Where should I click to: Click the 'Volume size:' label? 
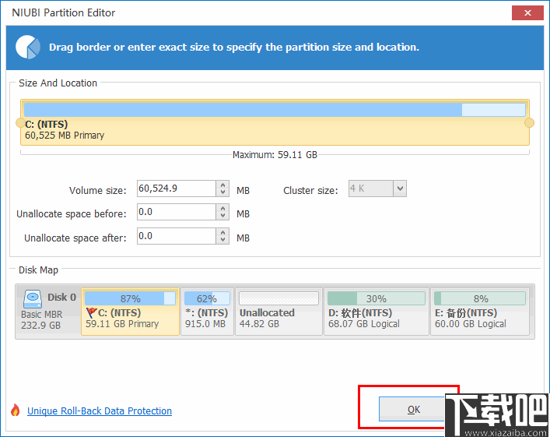[97, 190]
